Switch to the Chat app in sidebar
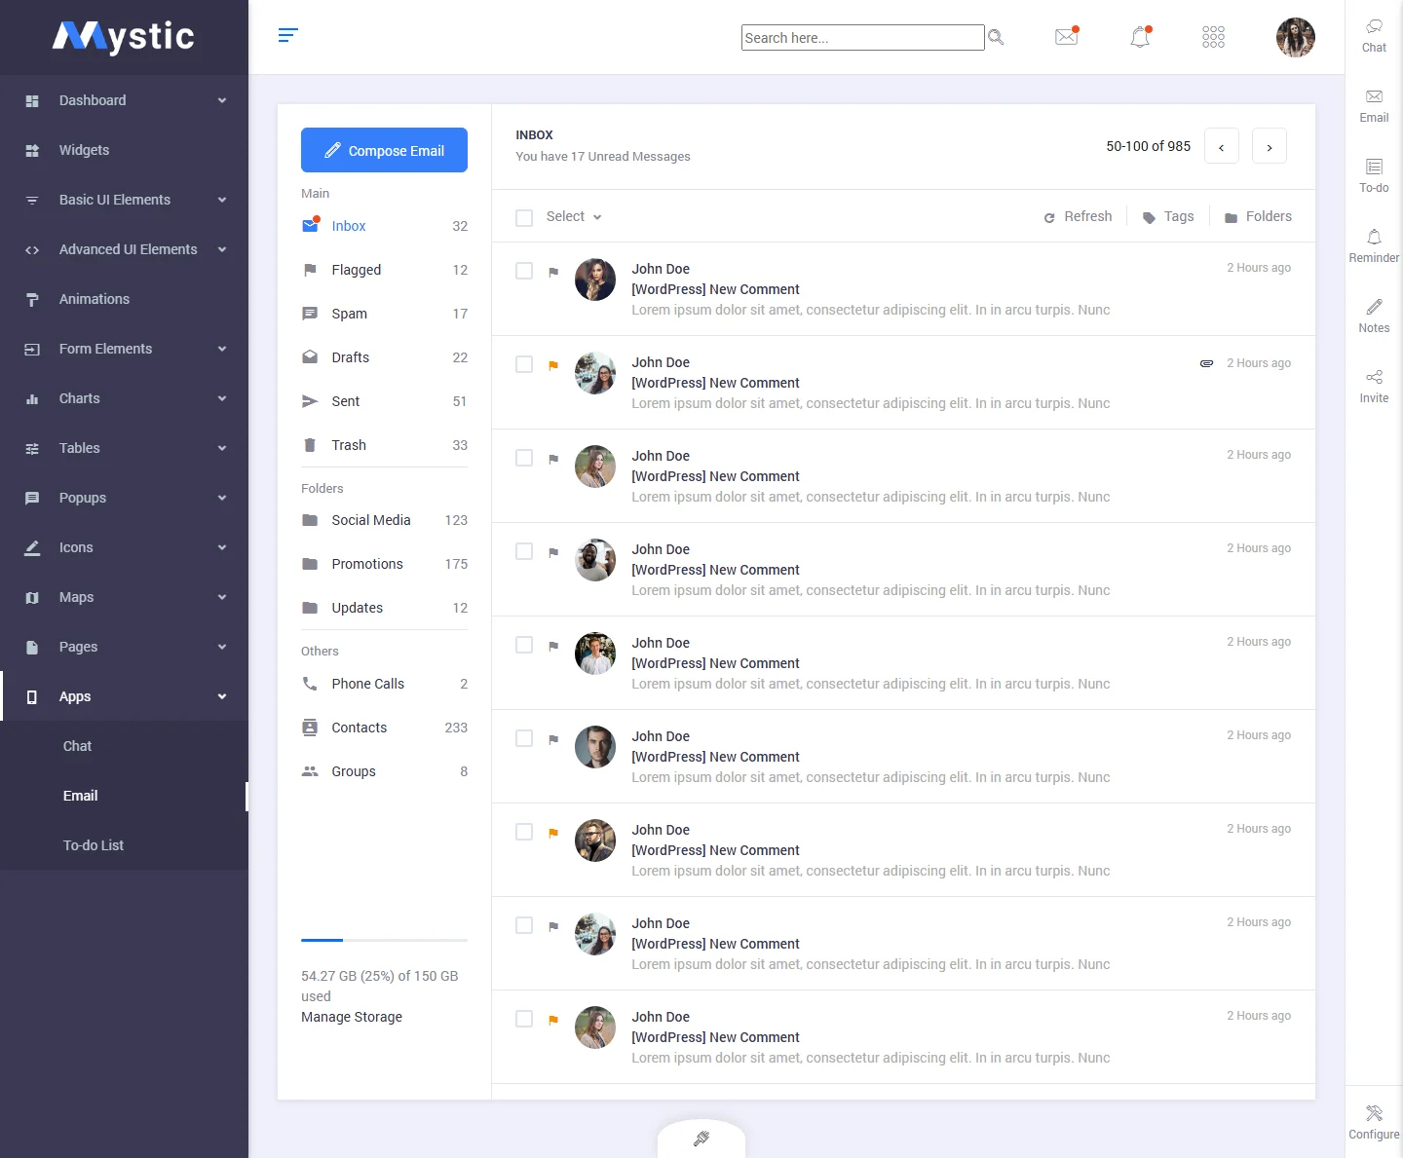Image resolution: width=1403 pixels, height=1158 pixels. [x=77, y=746]
